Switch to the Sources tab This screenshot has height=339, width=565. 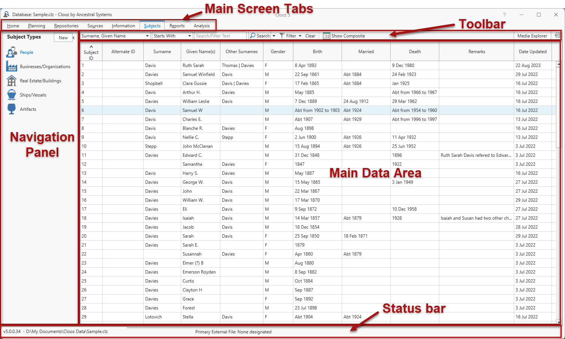tap(95, 26)
